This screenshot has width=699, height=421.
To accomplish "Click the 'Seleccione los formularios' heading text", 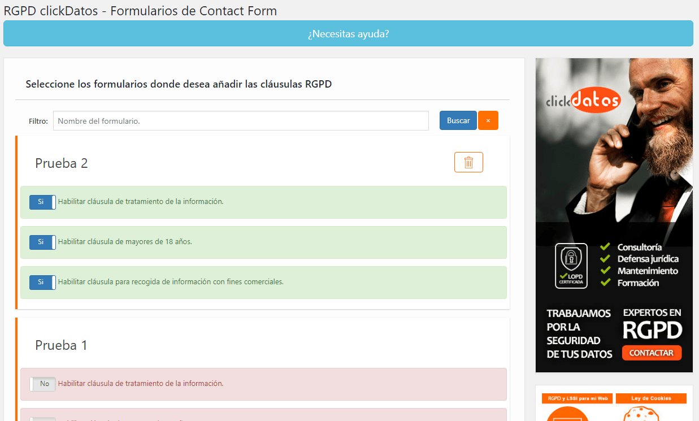I will (179, 84).
